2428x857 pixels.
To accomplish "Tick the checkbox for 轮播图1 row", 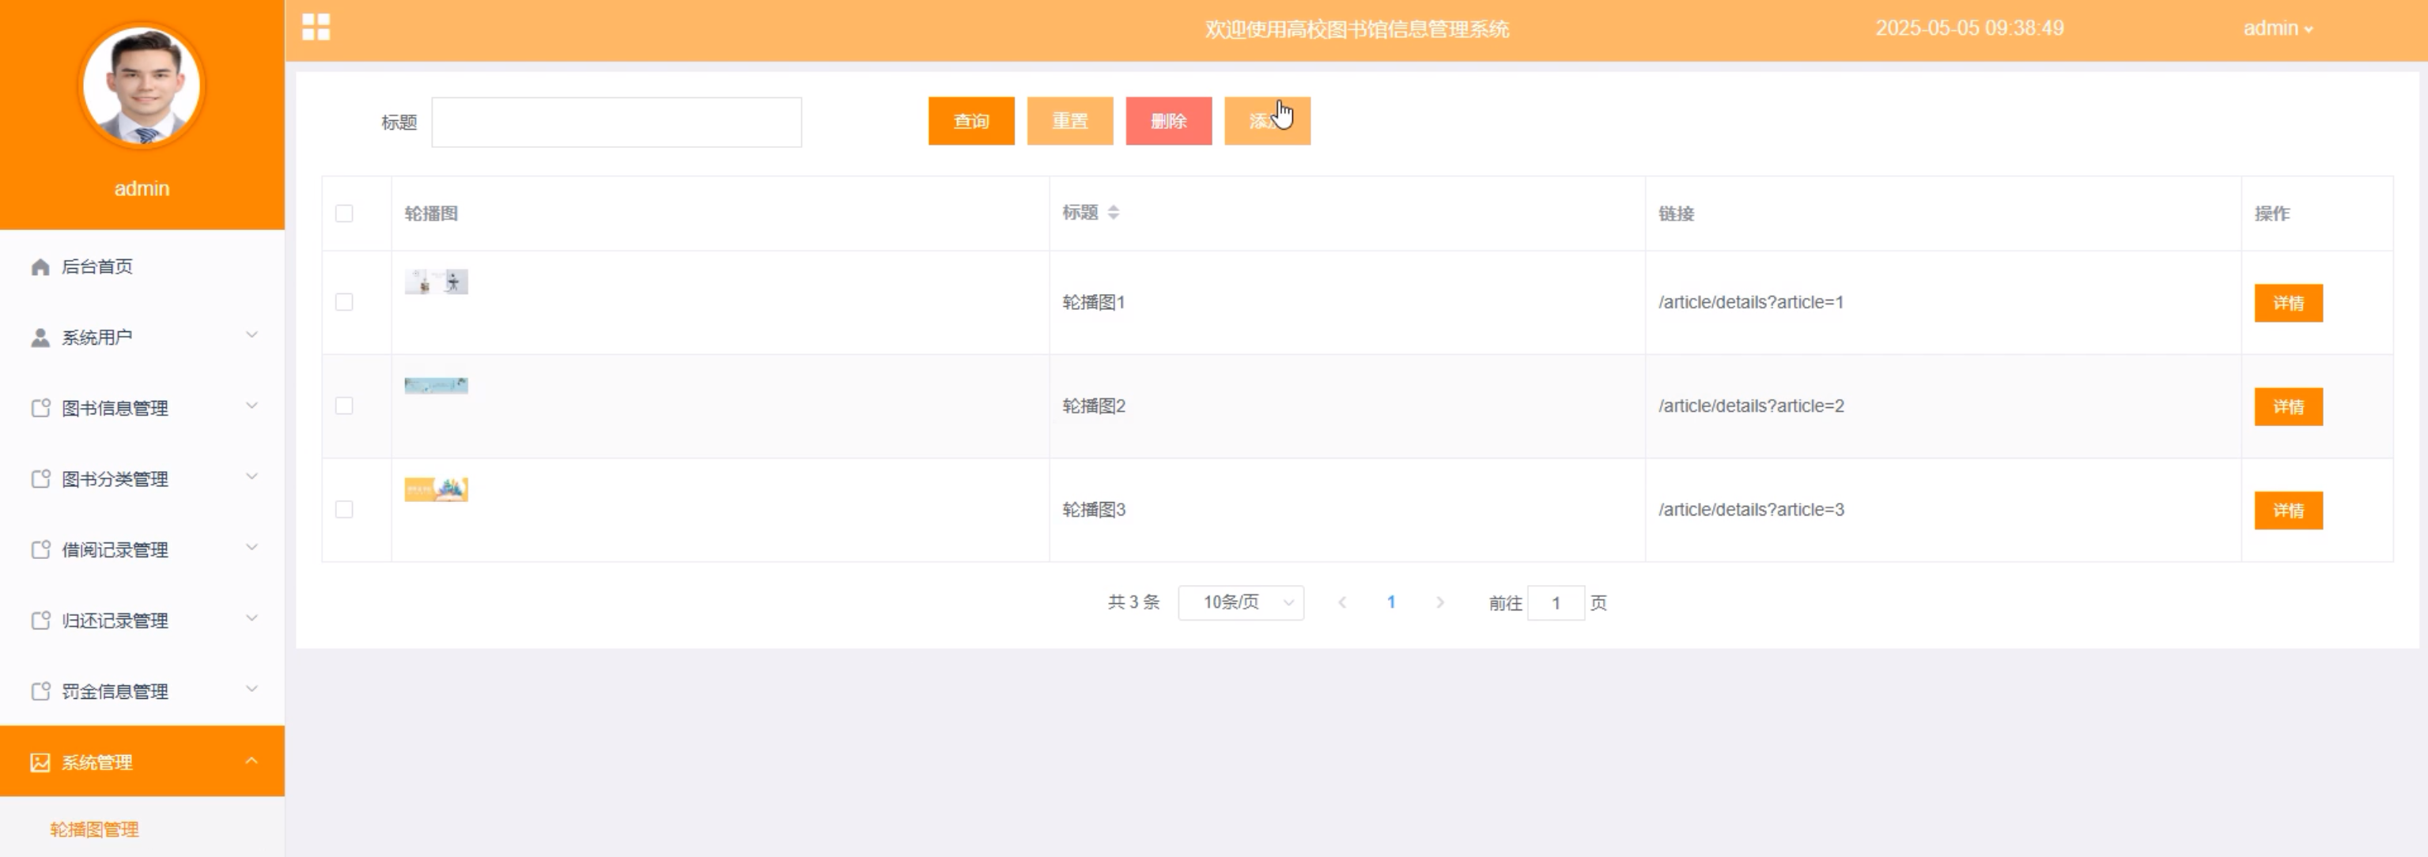I will pyautogui.click(x=344, y=302).
